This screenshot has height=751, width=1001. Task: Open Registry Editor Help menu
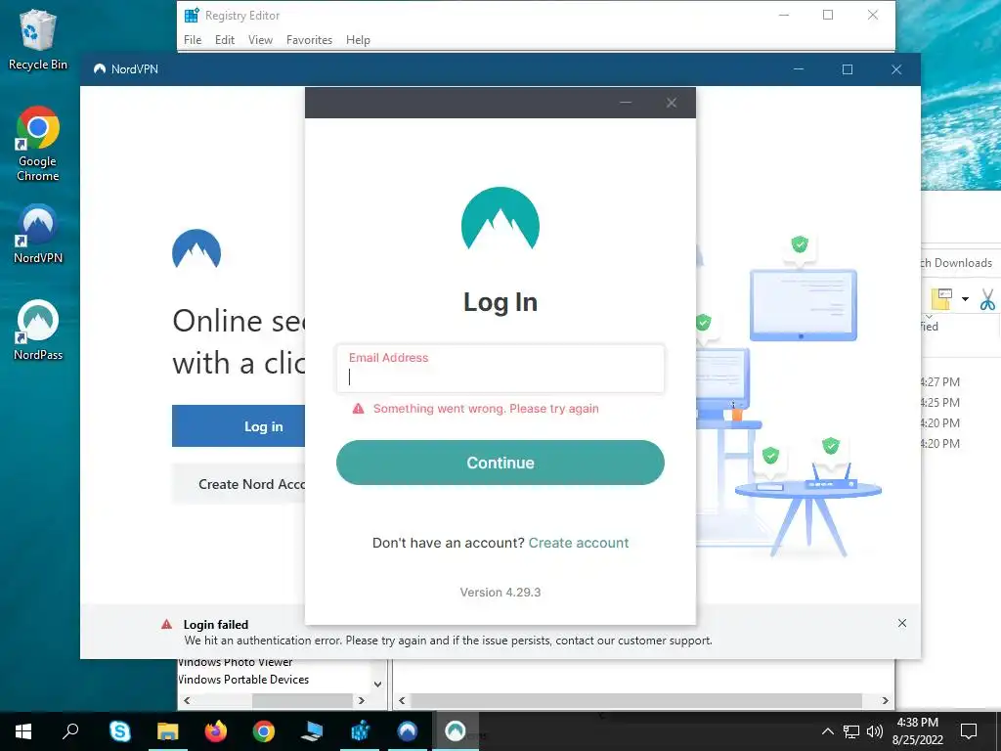click(358, 39)
